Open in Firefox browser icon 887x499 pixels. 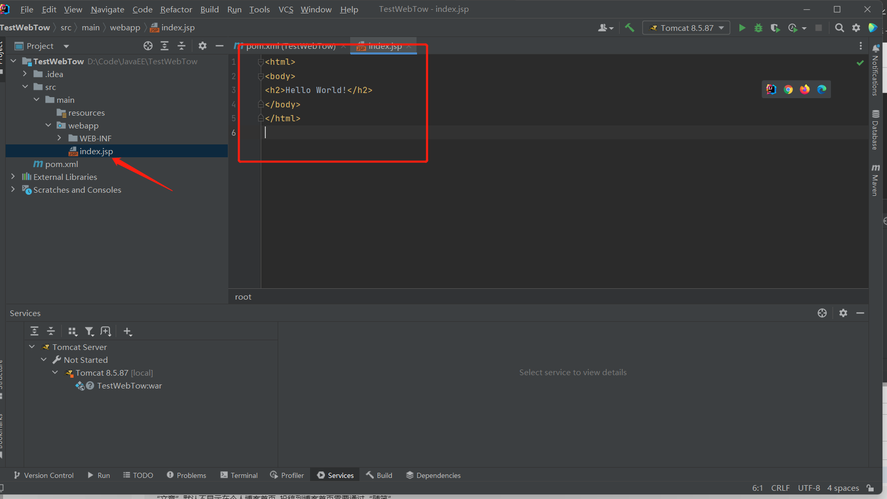coord(805,89)
